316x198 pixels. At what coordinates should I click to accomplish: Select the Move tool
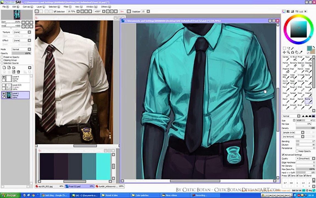click(284, 52)
